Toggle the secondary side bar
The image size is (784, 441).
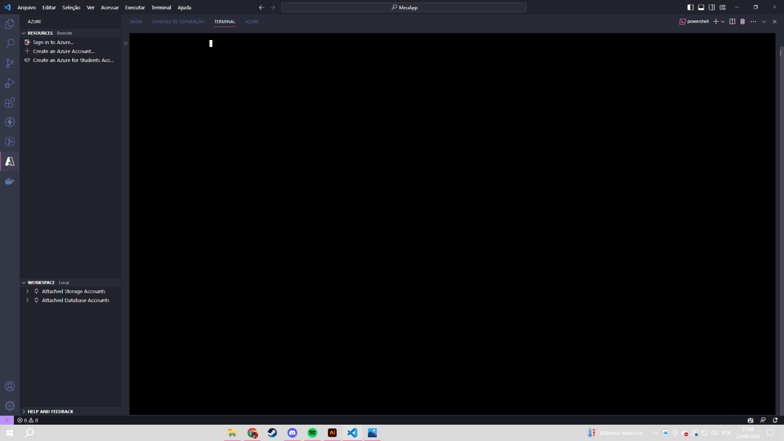pos(711,7)
